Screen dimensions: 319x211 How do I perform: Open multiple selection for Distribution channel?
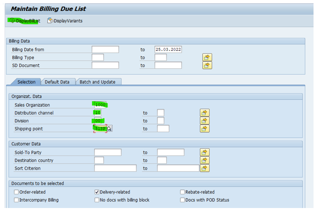coord(205,113)
